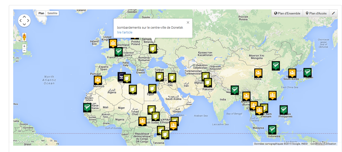Select the yellow people marker near Germany
This screenshot has width=342, height=152.
tap(113, 43)
